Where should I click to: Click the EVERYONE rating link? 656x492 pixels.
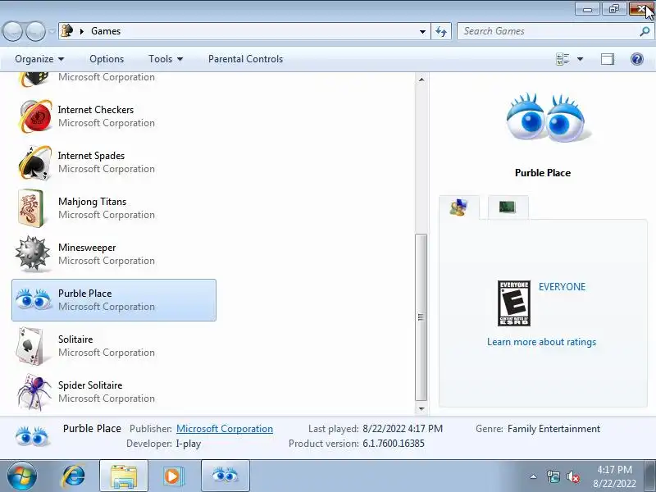562,286
